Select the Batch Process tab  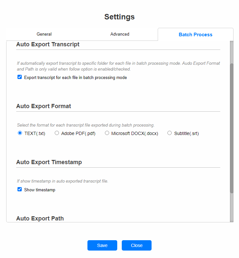195,35
